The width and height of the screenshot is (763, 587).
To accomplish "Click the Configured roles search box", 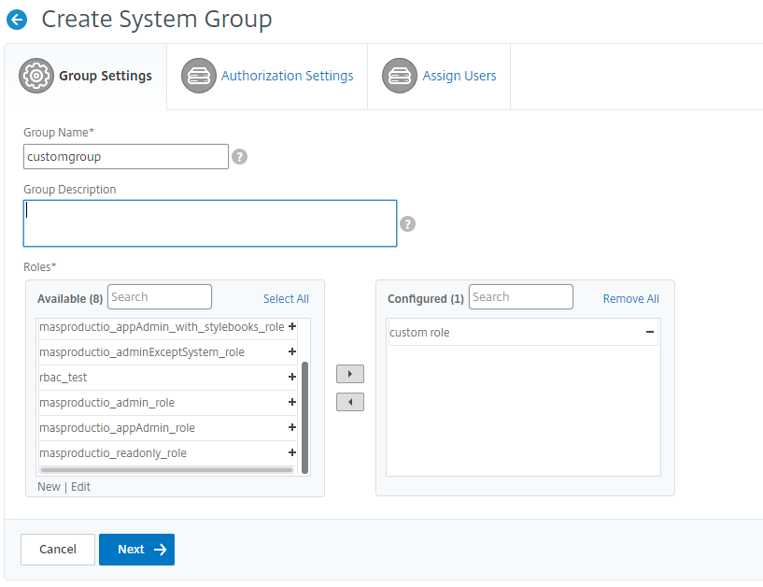I will [x=521, y=296].
